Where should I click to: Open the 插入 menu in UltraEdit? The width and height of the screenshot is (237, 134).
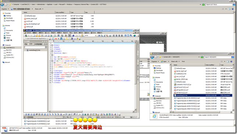pos(47,33)
